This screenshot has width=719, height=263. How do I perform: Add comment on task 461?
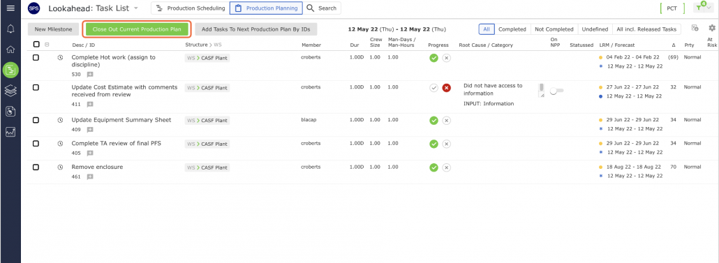[x=90, y=177]
